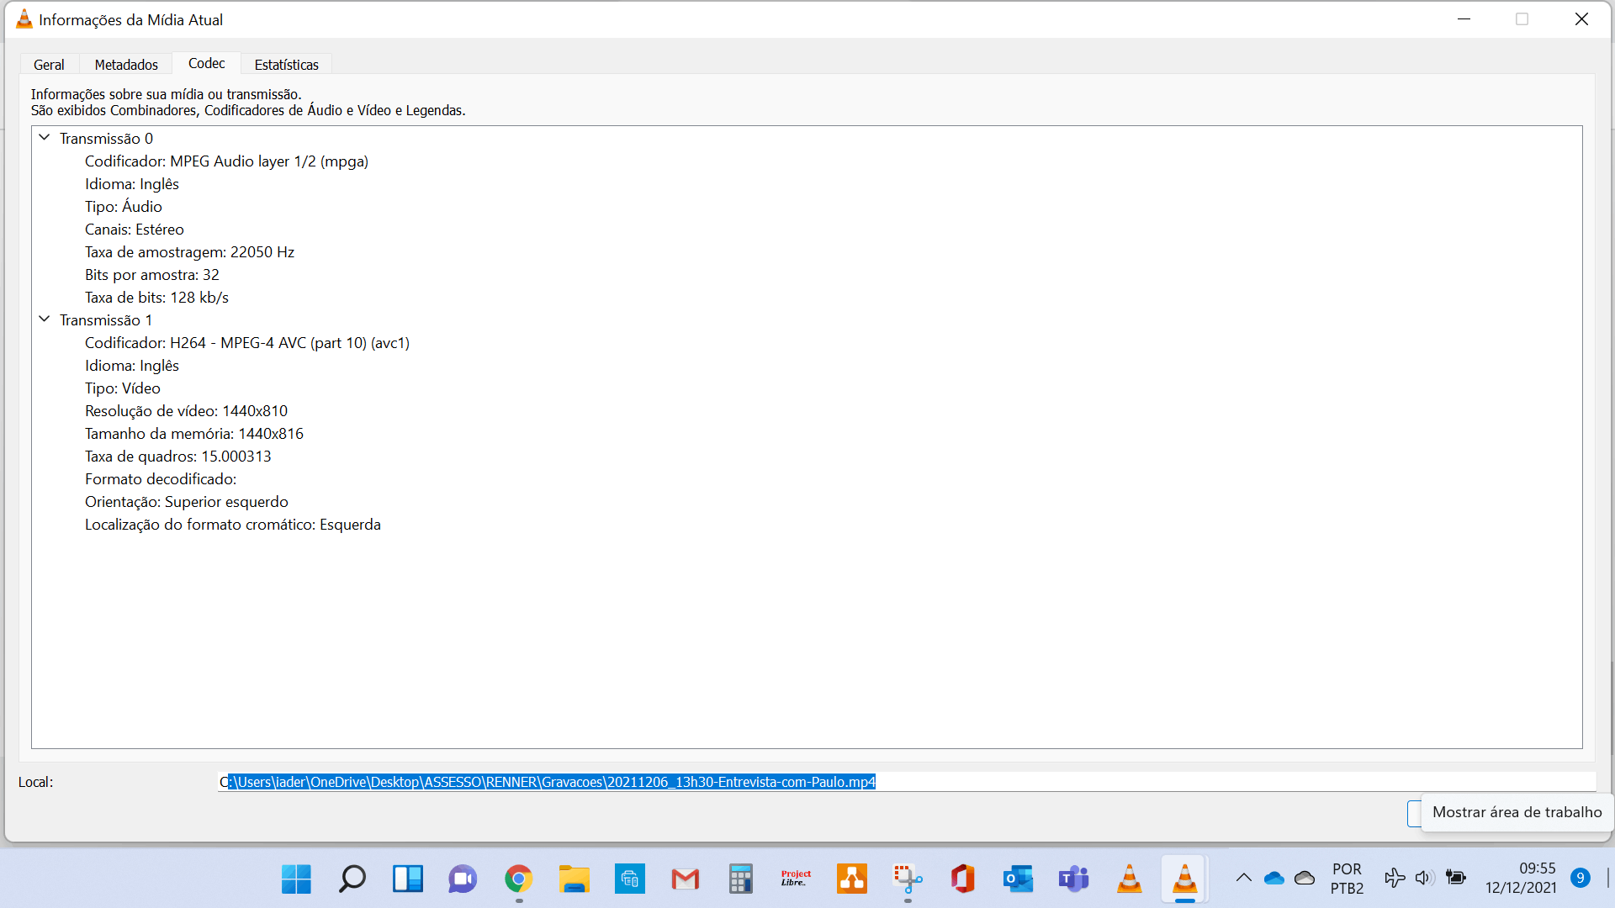Collapse the Transmissão 1 tree node
The height and width of the screenshot is (908, 1615).
45,319
